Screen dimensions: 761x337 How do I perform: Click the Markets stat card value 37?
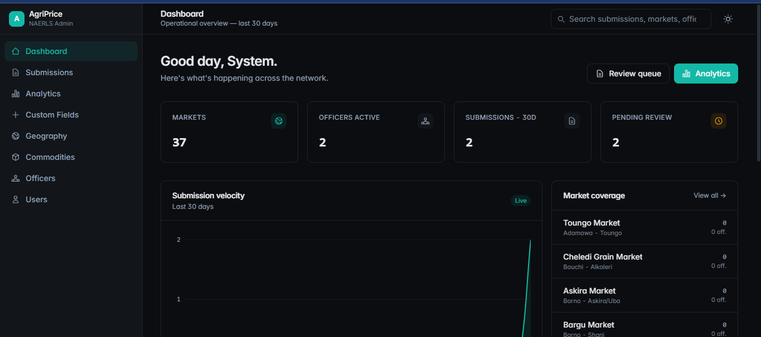pyautogui.click(x=179, y=143)
